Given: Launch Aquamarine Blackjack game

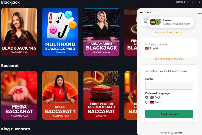Looking at the screenshot, I should (x=102, y=32).
